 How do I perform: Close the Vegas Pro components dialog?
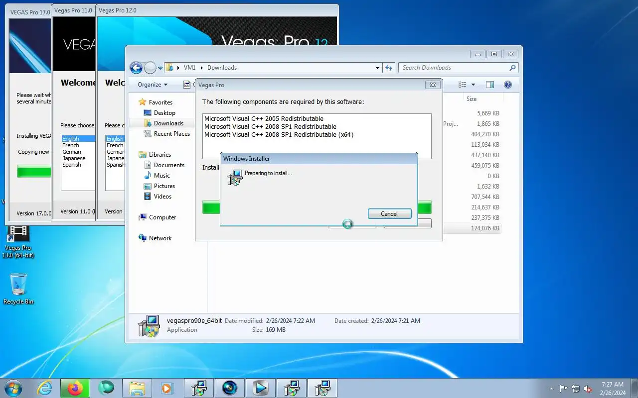(433, 85)
